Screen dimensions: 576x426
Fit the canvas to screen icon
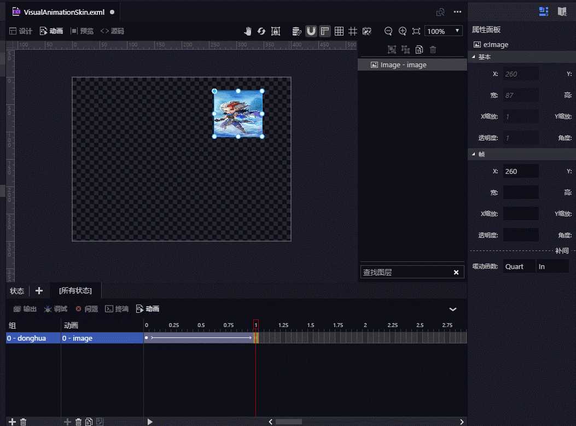coord(416,31)
